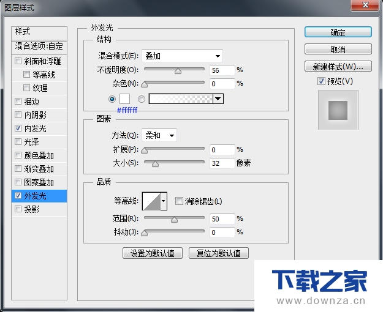This screenshot has height=312, width=383.
Task: Open the 内发光 settings row
Action: point(39,128)
